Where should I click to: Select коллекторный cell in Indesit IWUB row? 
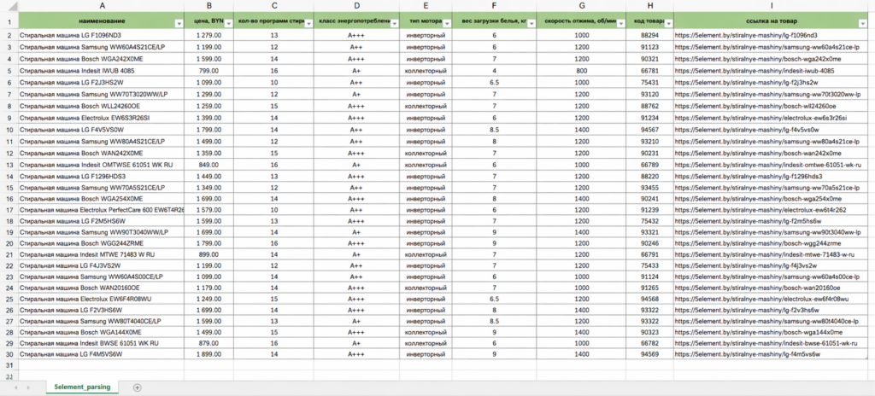click(x=426, y=71)
